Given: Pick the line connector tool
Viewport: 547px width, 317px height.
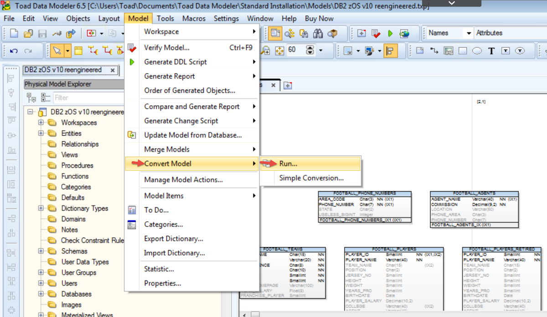Looking at the screenshot, I should coord(434,51).
